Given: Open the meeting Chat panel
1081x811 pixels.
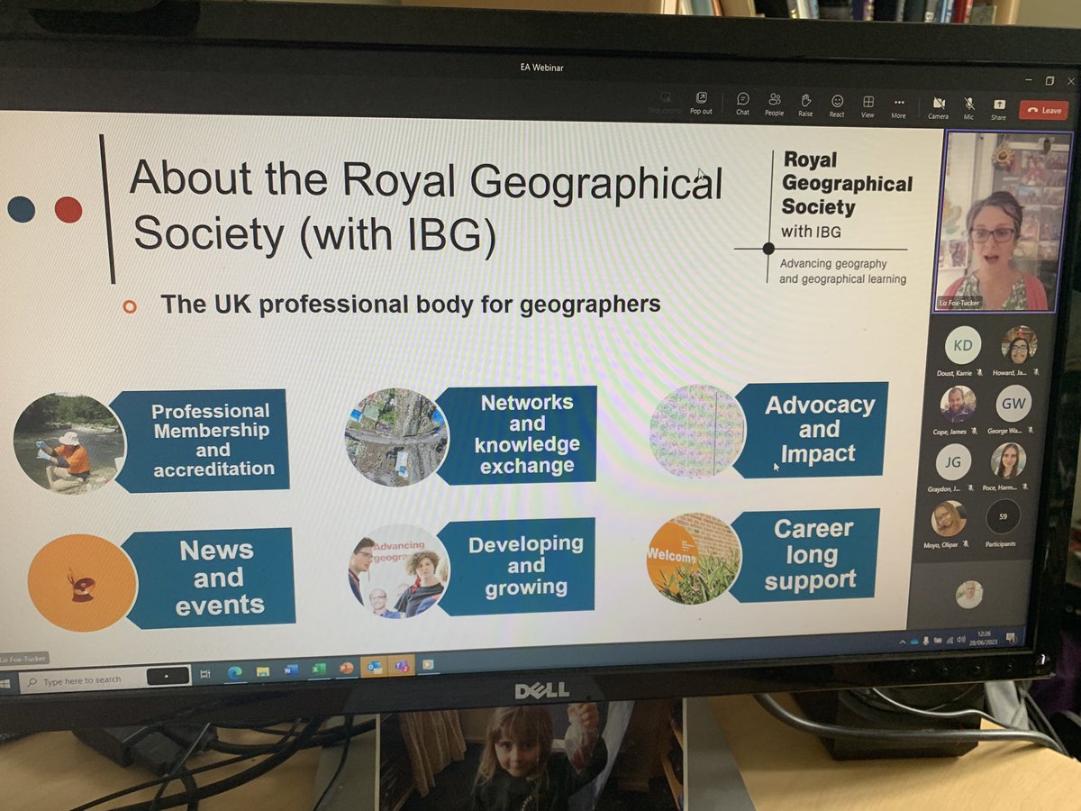Looking at the screenshot, I should click(742, 104).
